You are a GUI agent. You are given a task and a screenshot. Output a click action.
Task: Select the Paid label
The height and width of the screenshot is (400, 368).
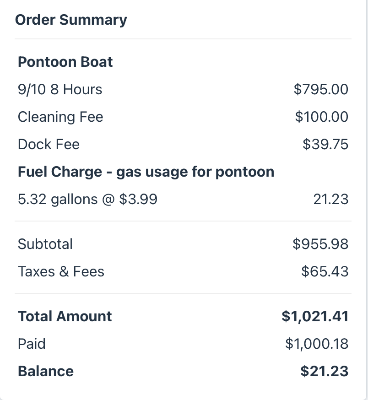32,344
